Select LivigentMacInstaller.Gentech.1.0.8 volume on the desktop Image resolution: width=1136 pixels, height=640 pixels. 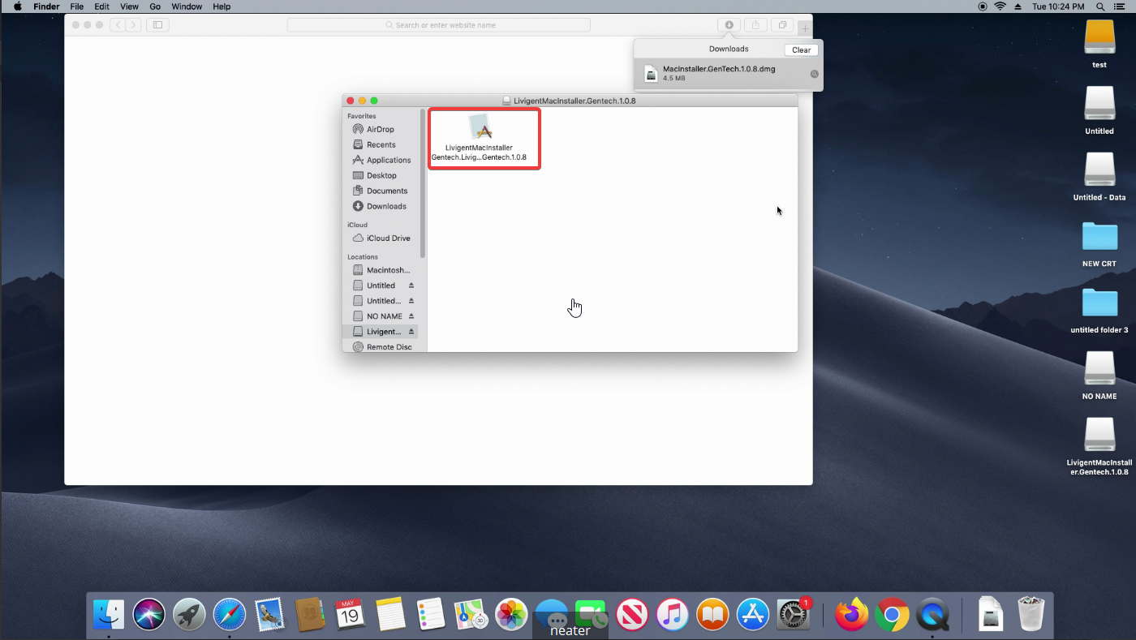pos(1099,446)
